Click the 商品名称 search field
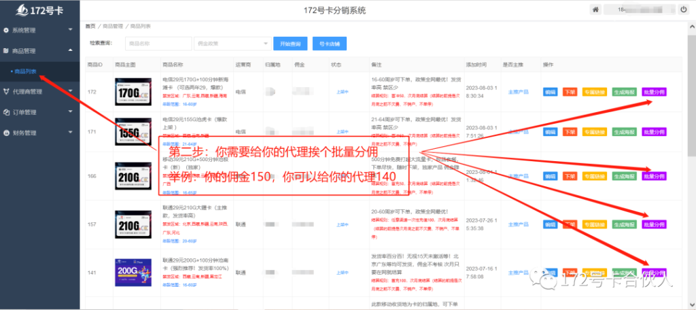Image resolution: width=696 pixels, height=310 pixels. tap(158, 44)
